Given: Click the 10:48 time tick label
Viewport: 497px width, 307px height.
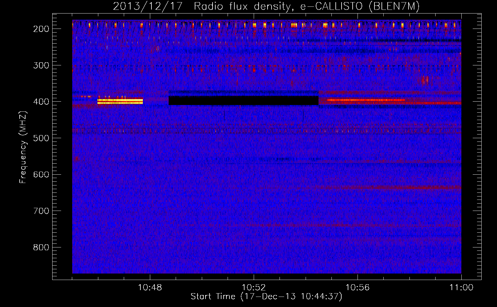Looking at the screenshot, I should pyautogui.click(x=150, y=288).
